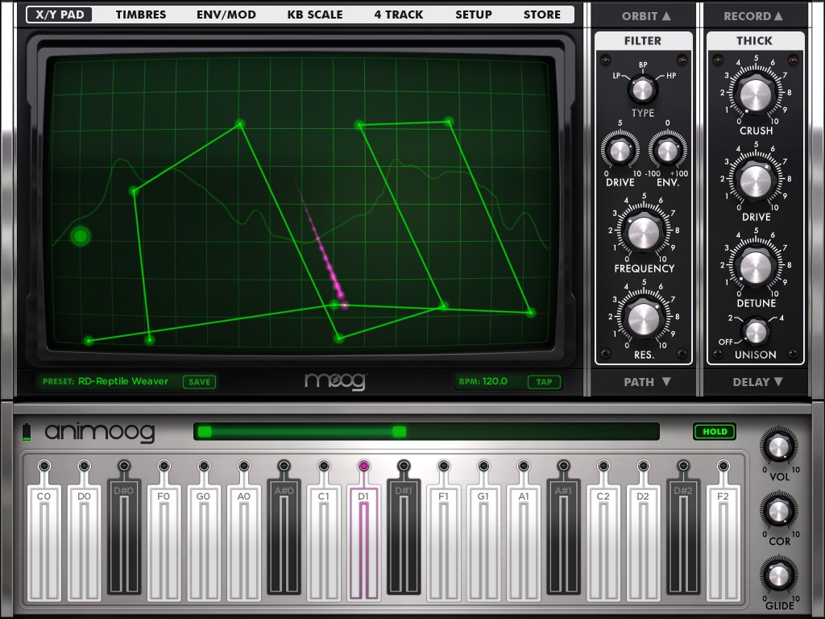This screenshot has width=825, height=619.
Task: Play the C1 key
Action: click(x=324, y=542)
